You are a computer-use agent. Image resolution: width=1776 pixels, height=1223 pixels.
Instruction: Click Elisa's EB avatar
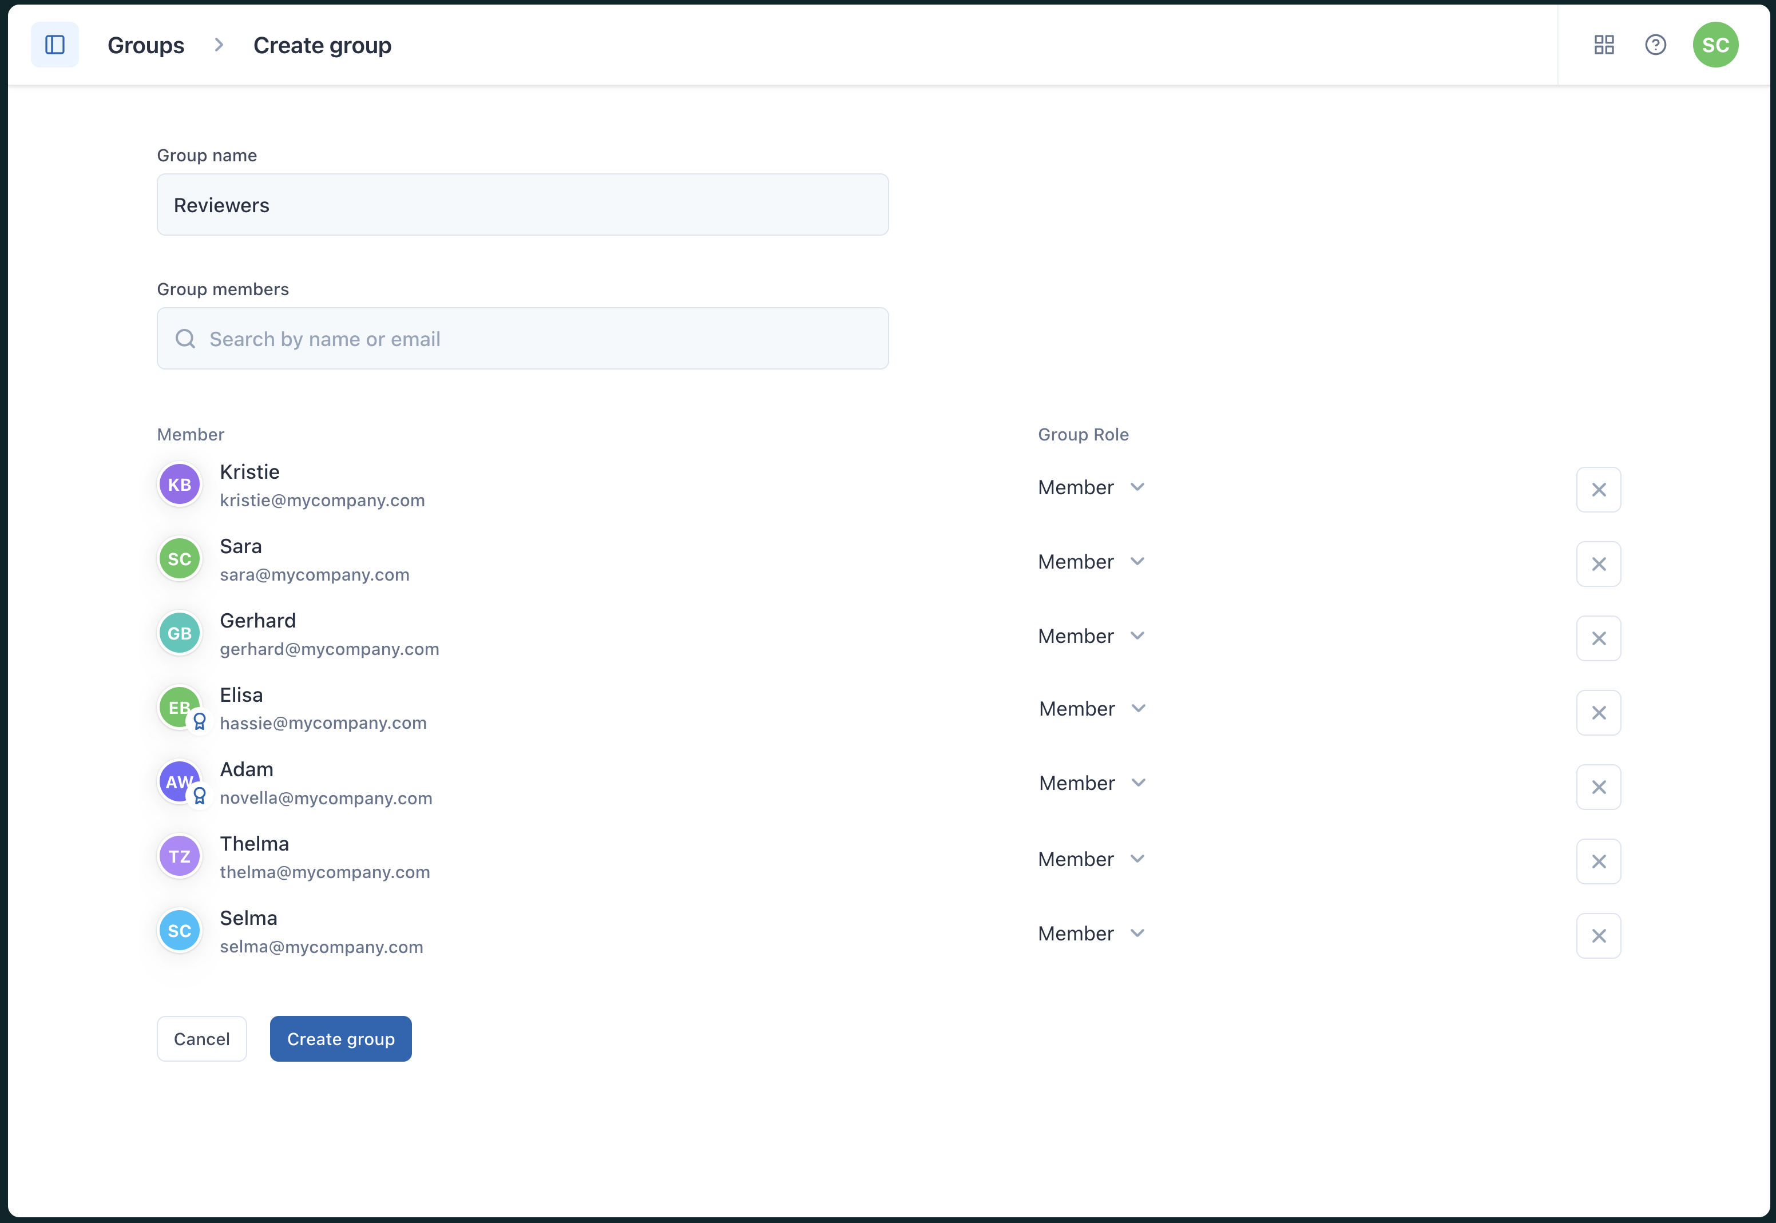(178, 706)
